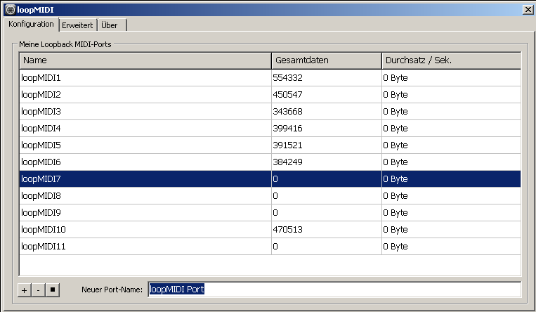This screenshot has height=312, width=536.
Task: Click the black square mute port button
Action: (x=53, y=290)
